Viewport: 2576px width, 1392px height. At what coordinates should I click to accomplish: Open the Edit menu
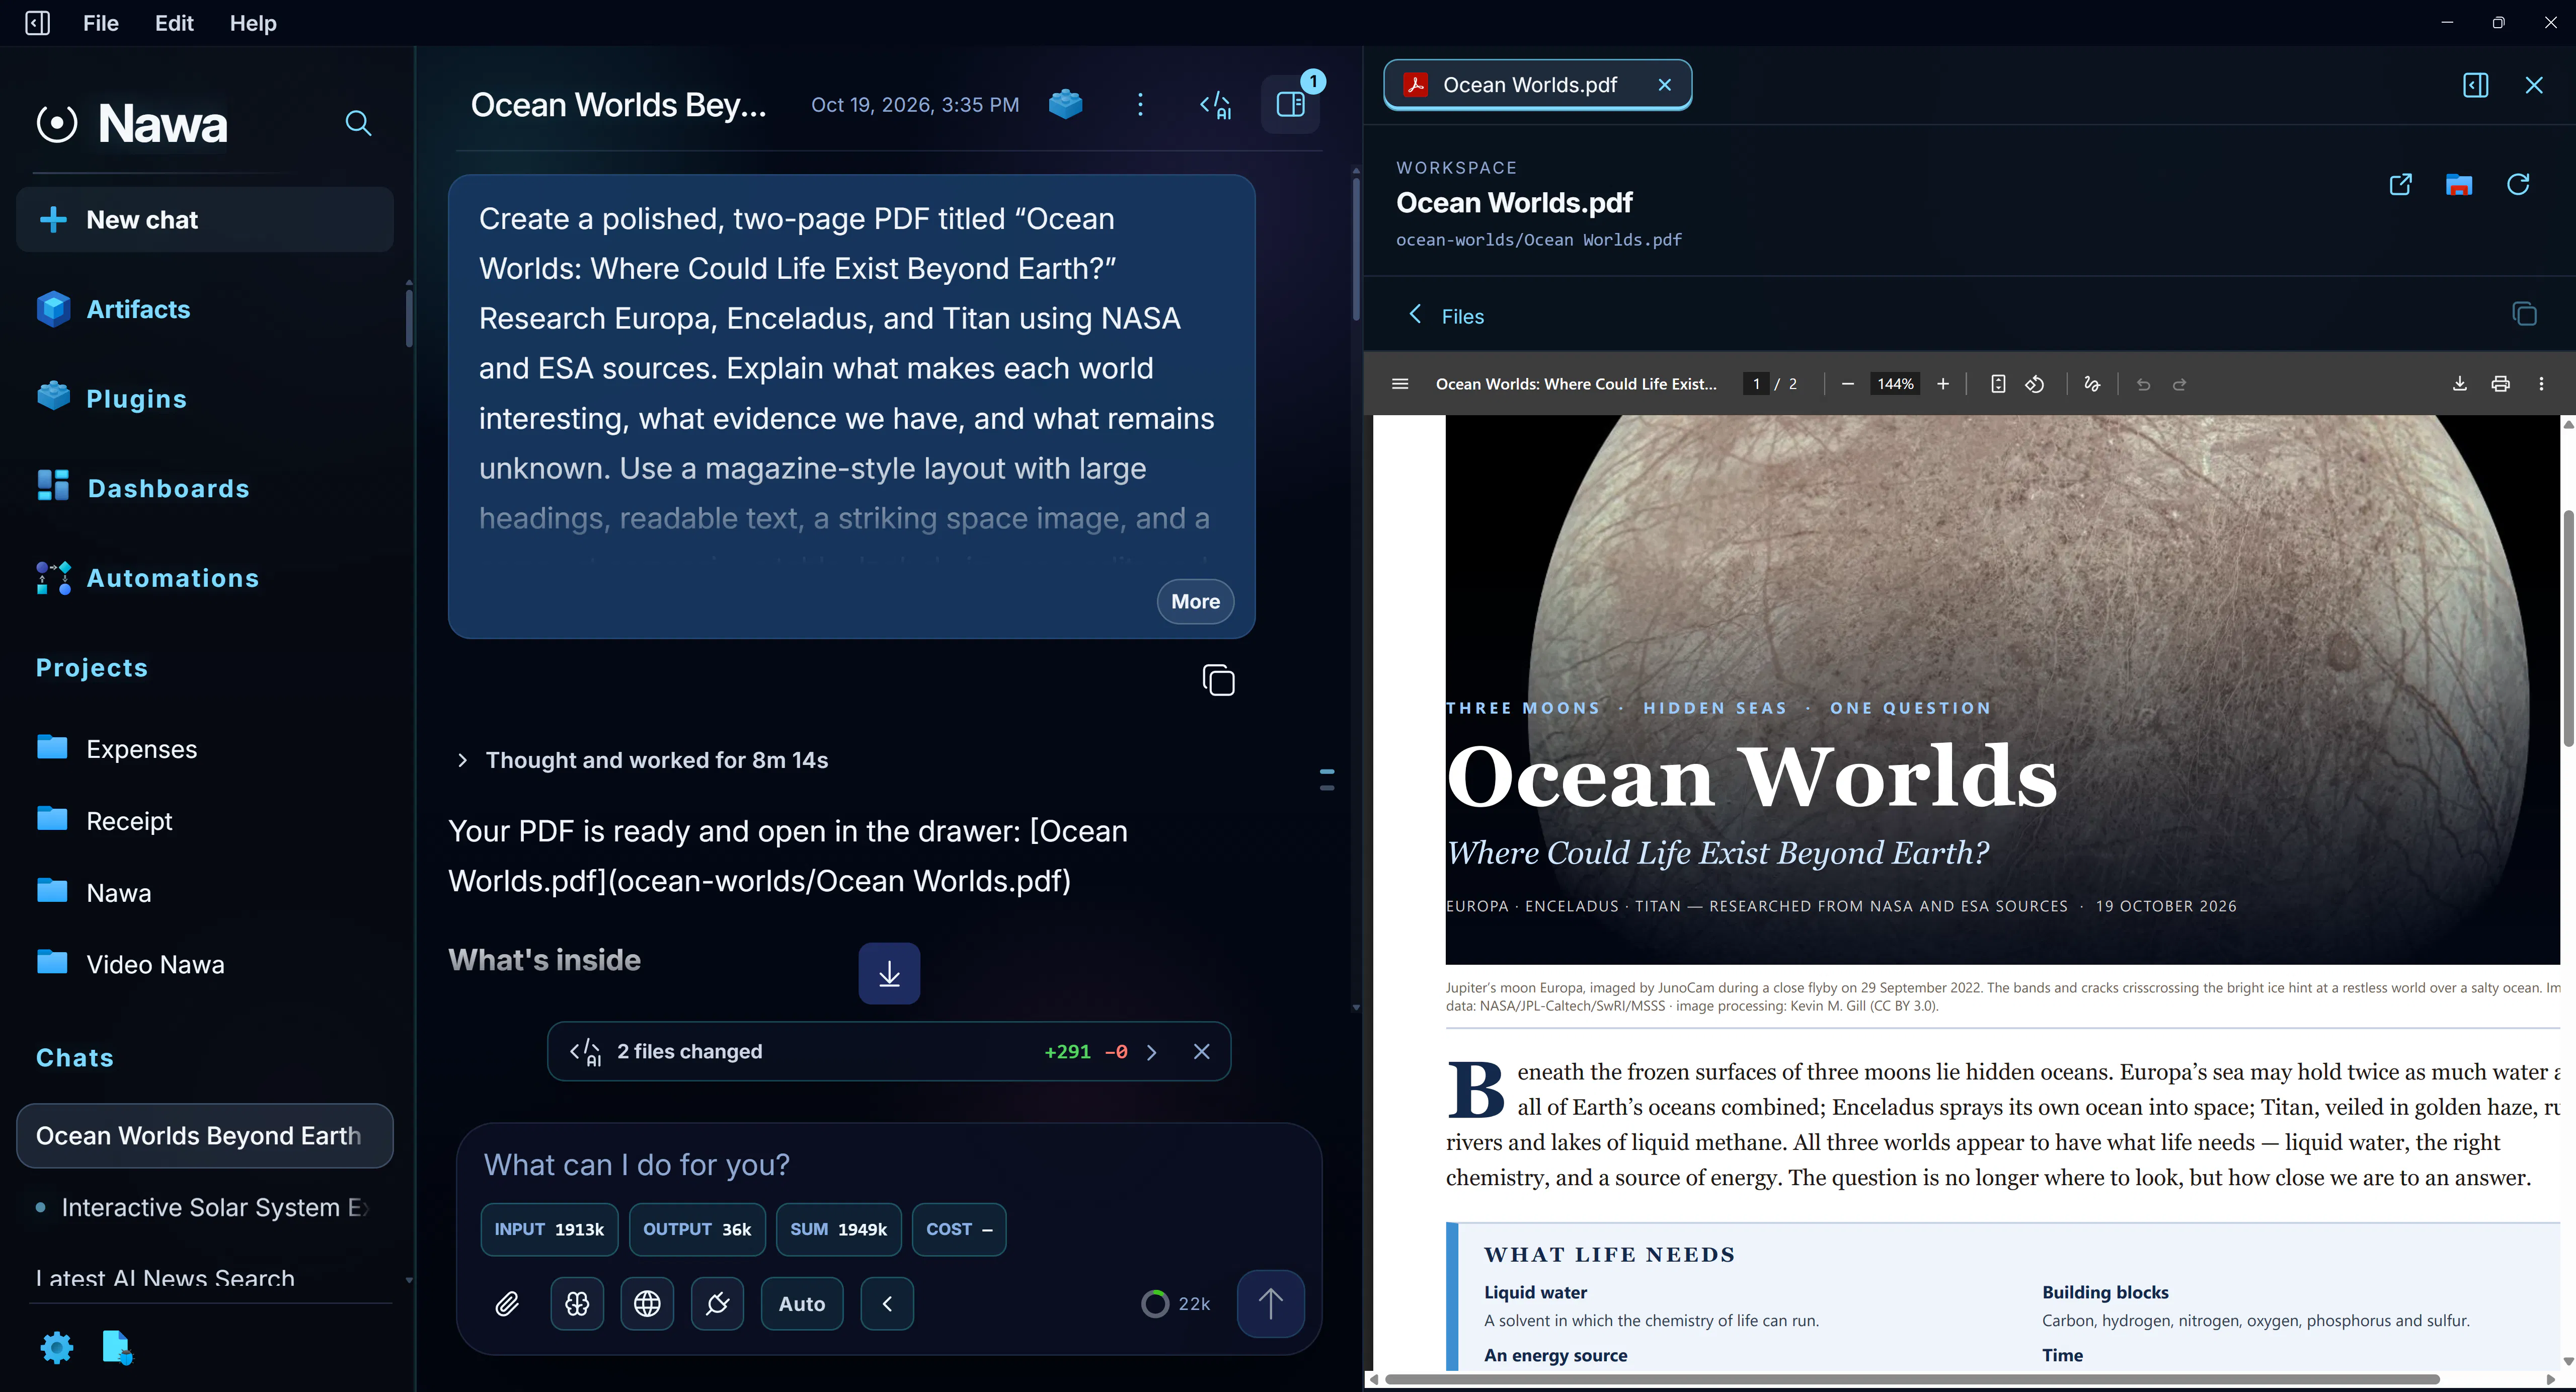[x=174, y=23]
